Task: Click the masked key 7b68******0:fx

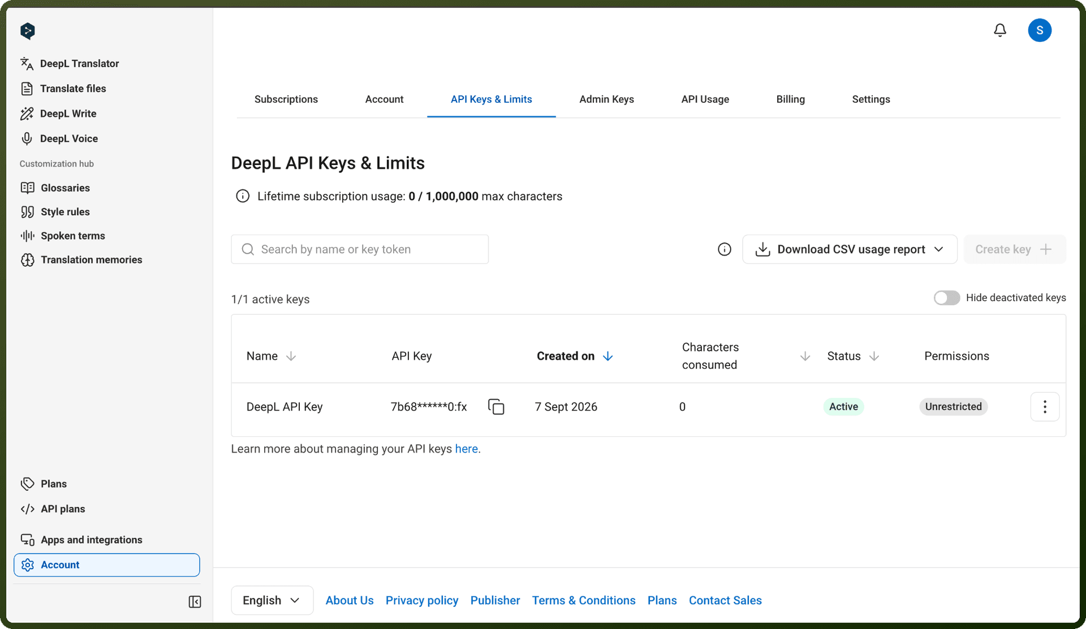Action: pyautogui.click(x=429, y=407)
